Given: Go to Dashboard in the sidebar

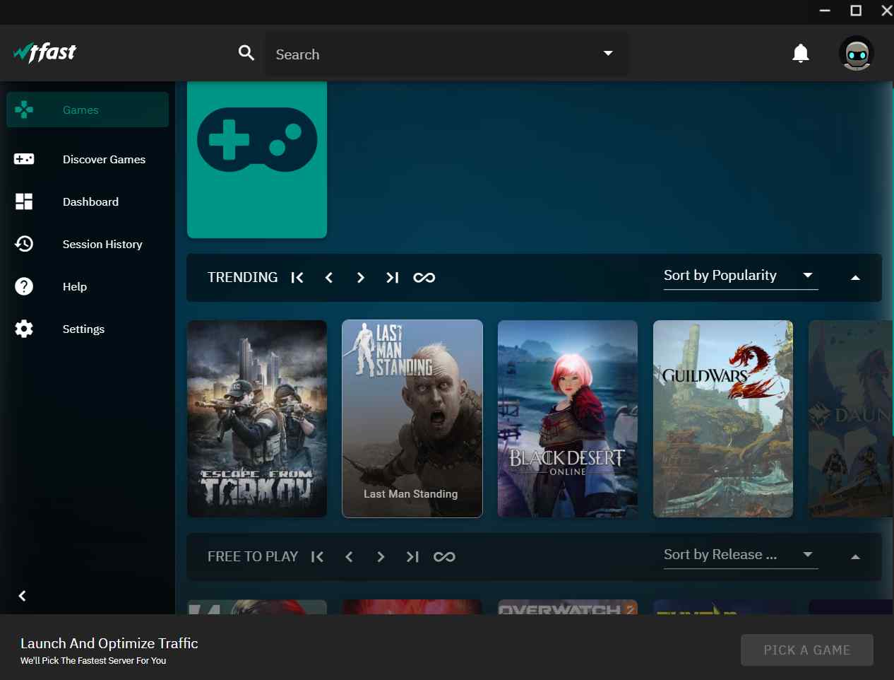Looking at the screenshot, I should pyautogui.click(x=88, y=201).
